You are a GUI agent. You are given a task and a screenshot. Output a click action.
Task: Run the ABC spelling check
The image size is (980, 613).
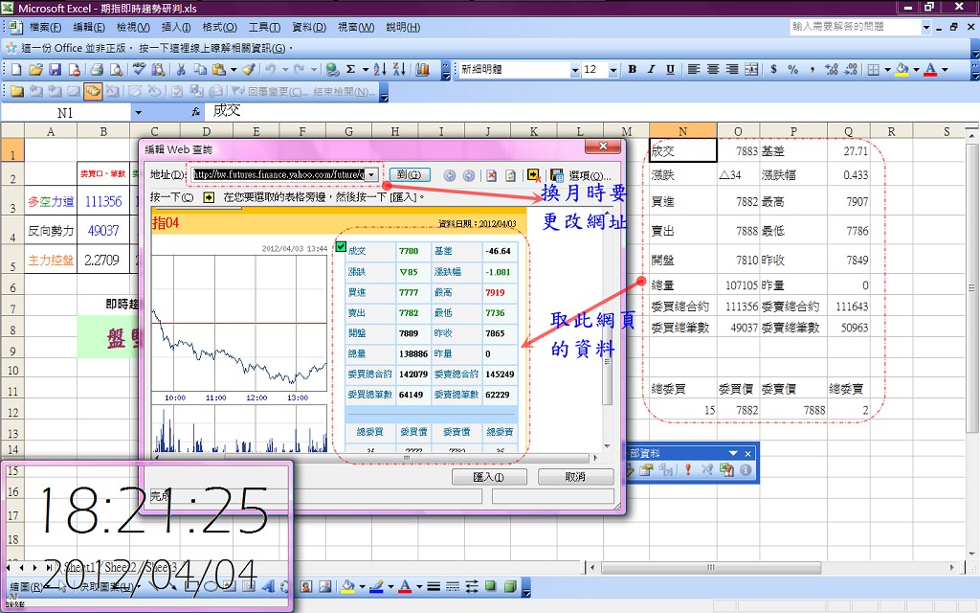coord(139,69)
